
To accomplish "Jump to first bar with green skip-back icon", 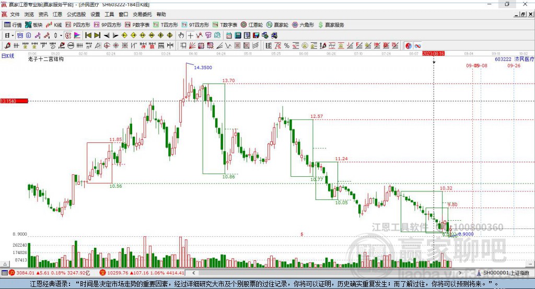I will (88, 35).
